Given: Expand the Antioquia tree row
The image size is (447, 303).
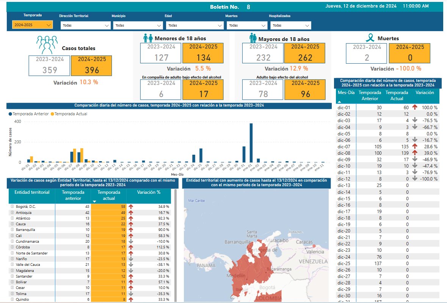Looking at the screenshot, I should pos(12,212).
